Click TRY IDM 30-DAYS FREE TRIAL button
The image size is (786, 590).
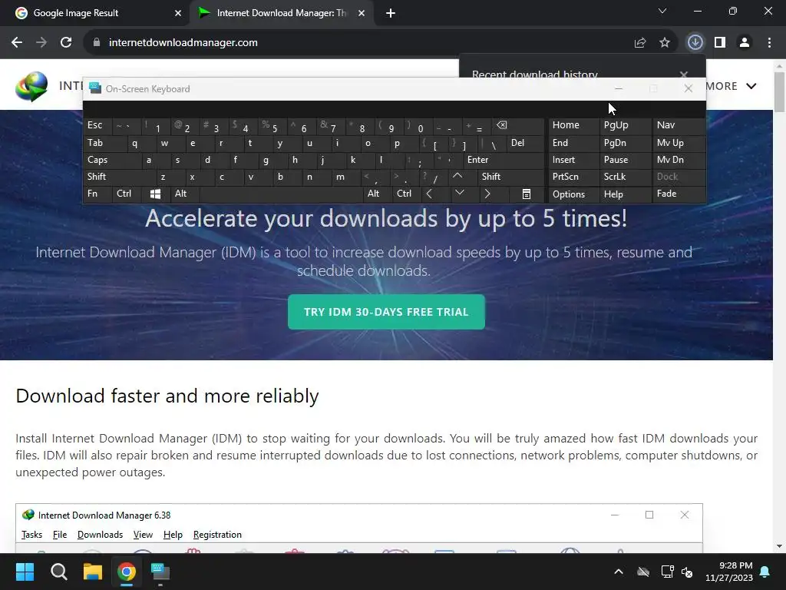coord(386,312)
